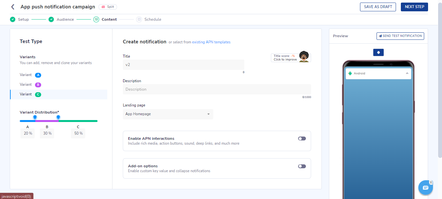Click the Audience step green checkmark icon
This screenshot has height=199, width=442.
coord(51,19)
